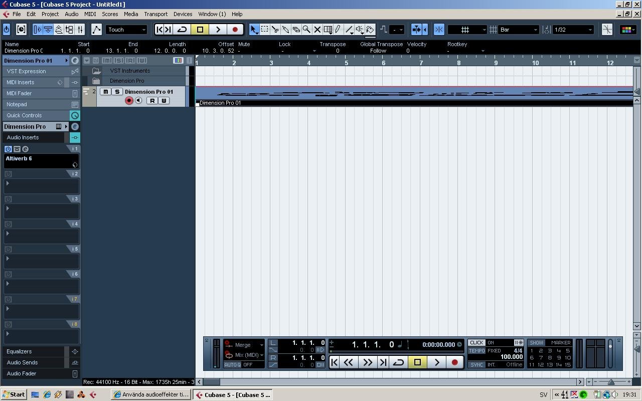642x401 pixels.
Task: Click Record in the transport panel
Action: pyautogui.click(x=454, y=362)
